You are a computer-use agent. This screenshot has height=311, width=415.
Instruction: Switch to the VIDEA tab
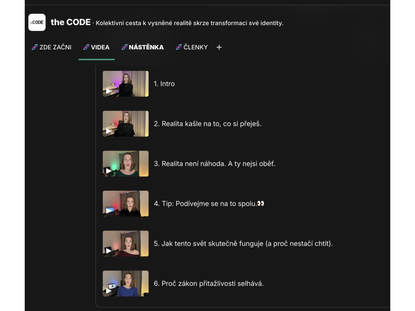pos(96,47)
